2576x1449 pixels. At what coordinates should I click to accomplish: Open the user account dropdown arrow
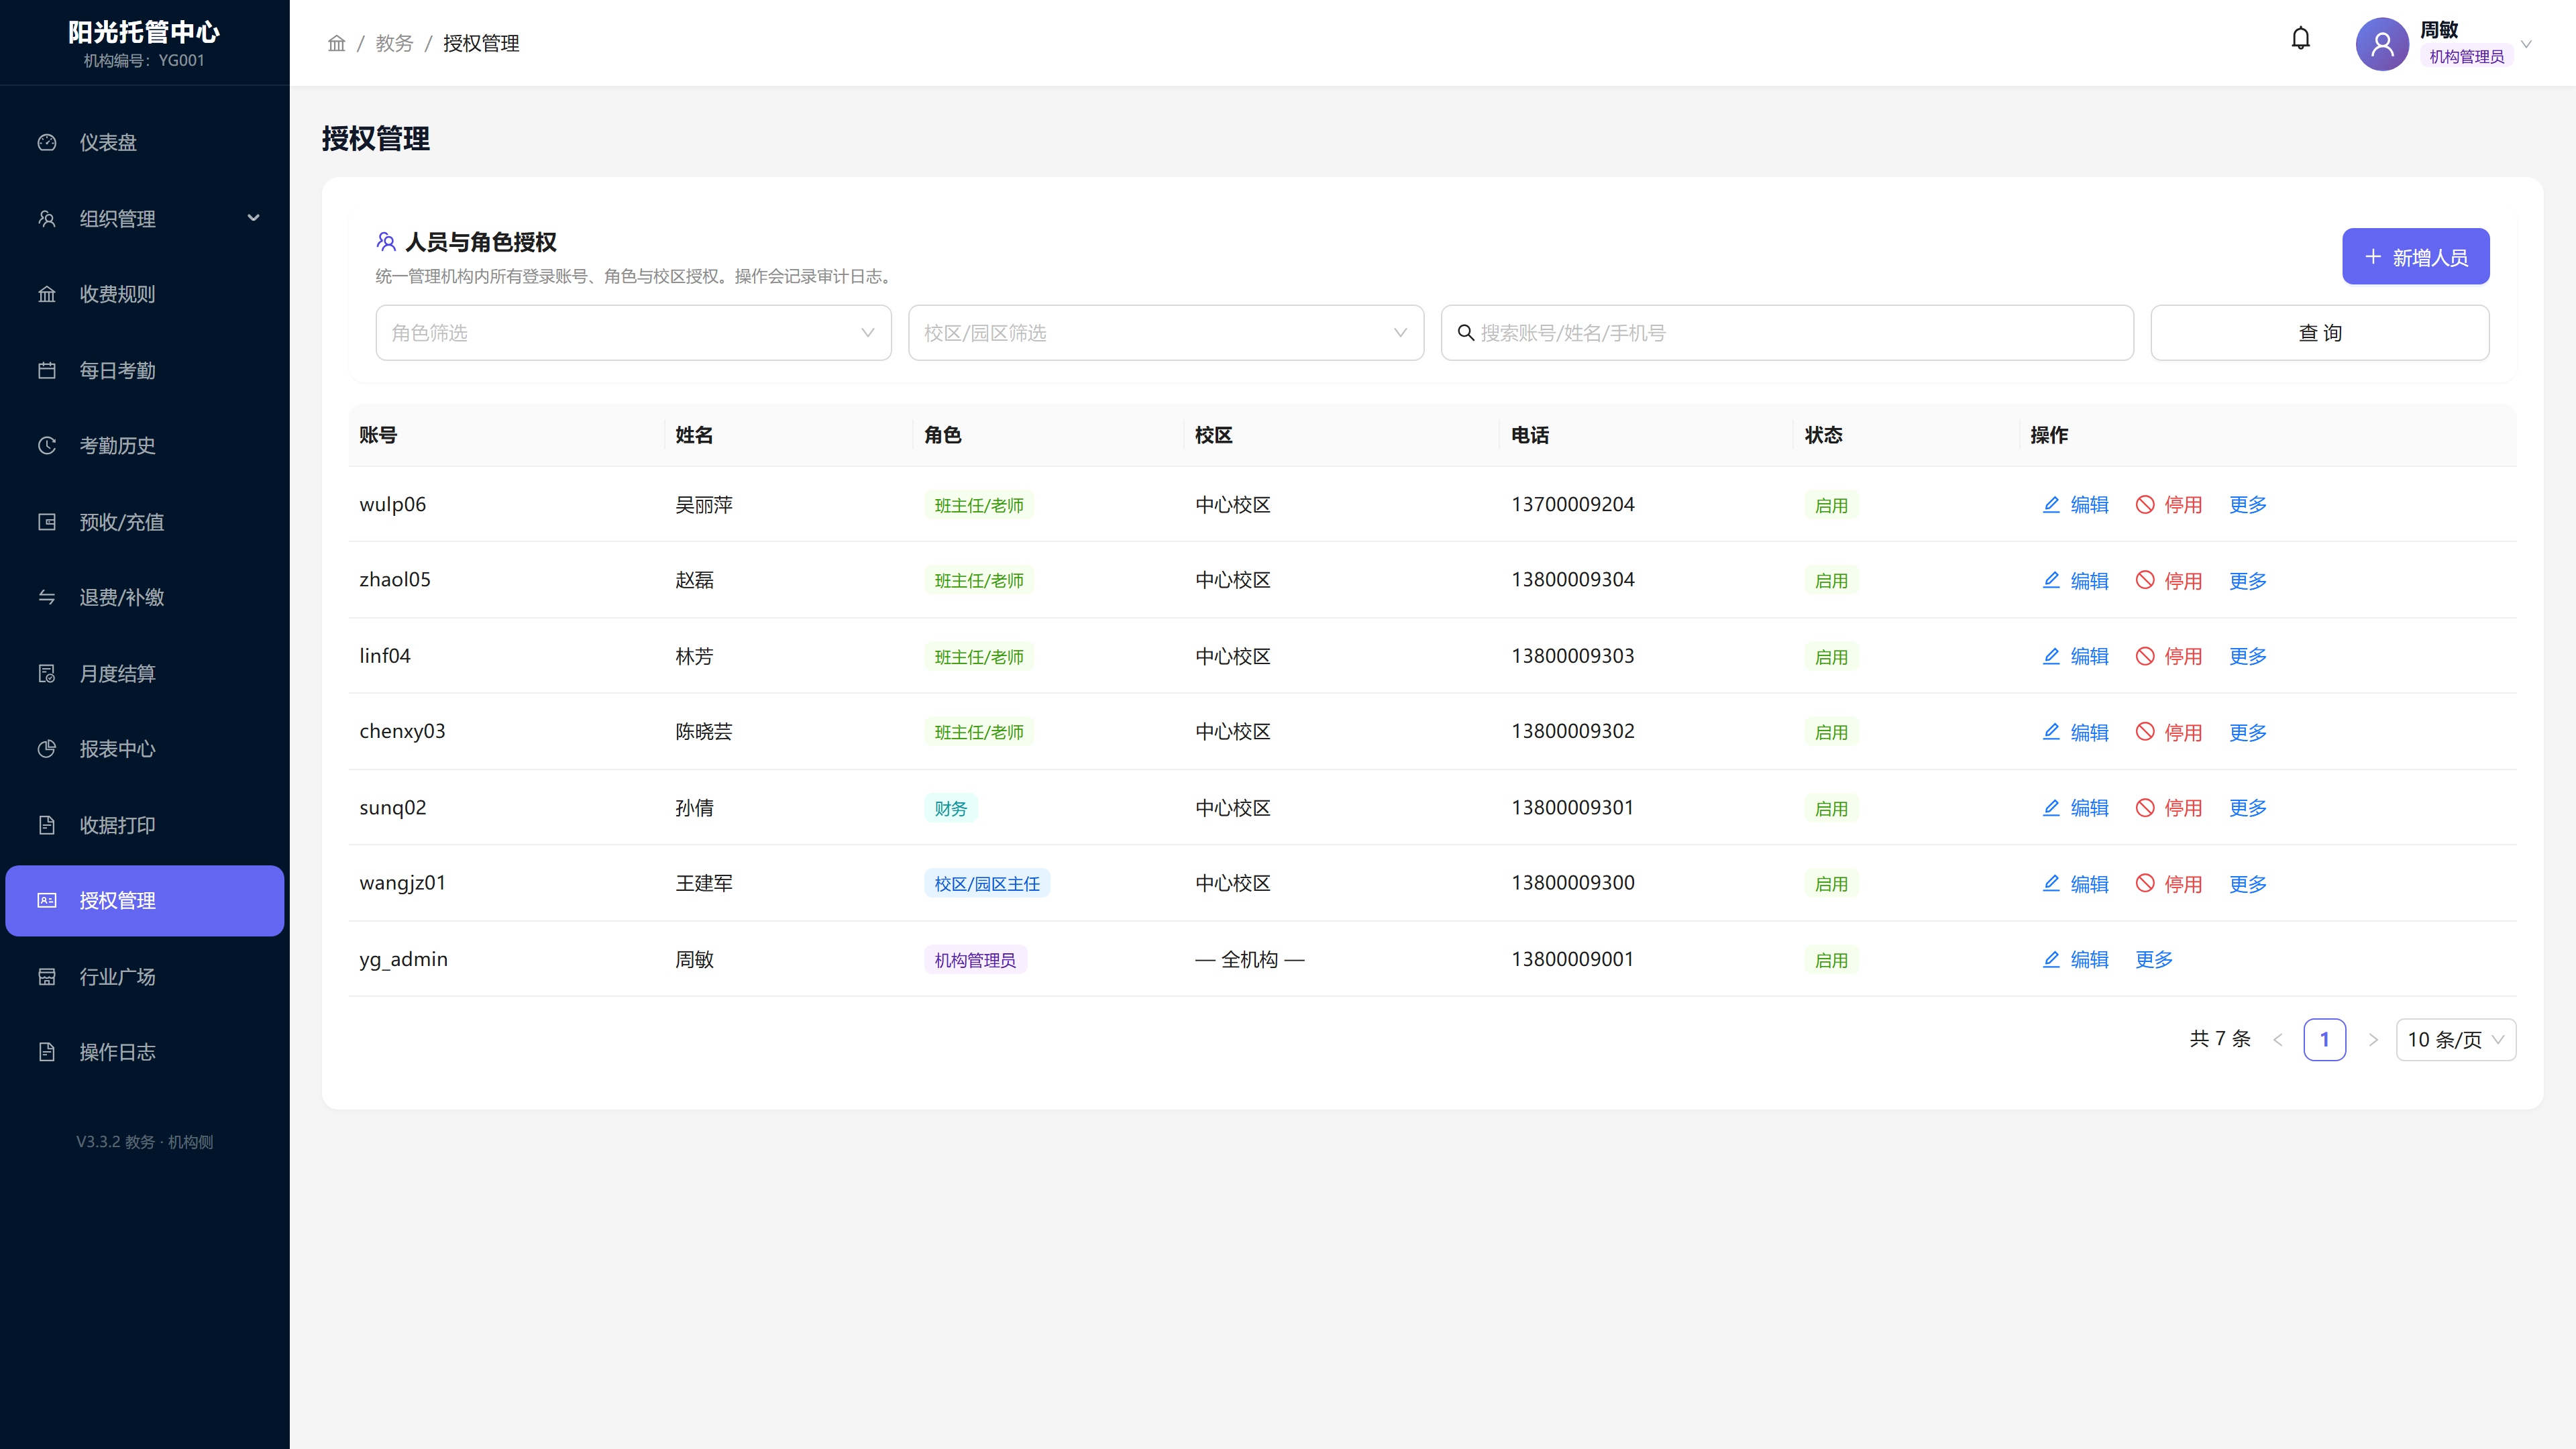click(x=2526, y=43)
